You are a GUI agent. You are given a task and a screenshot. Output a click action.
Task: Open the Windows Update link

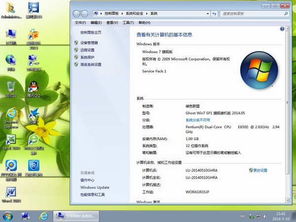coord(95,187)
